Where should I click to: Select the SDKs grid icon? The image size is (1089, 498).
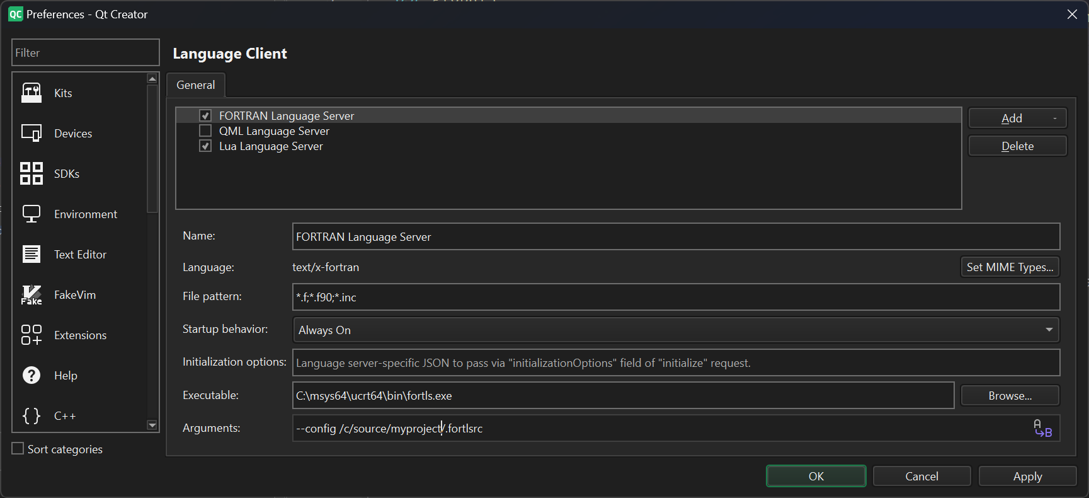31,173
